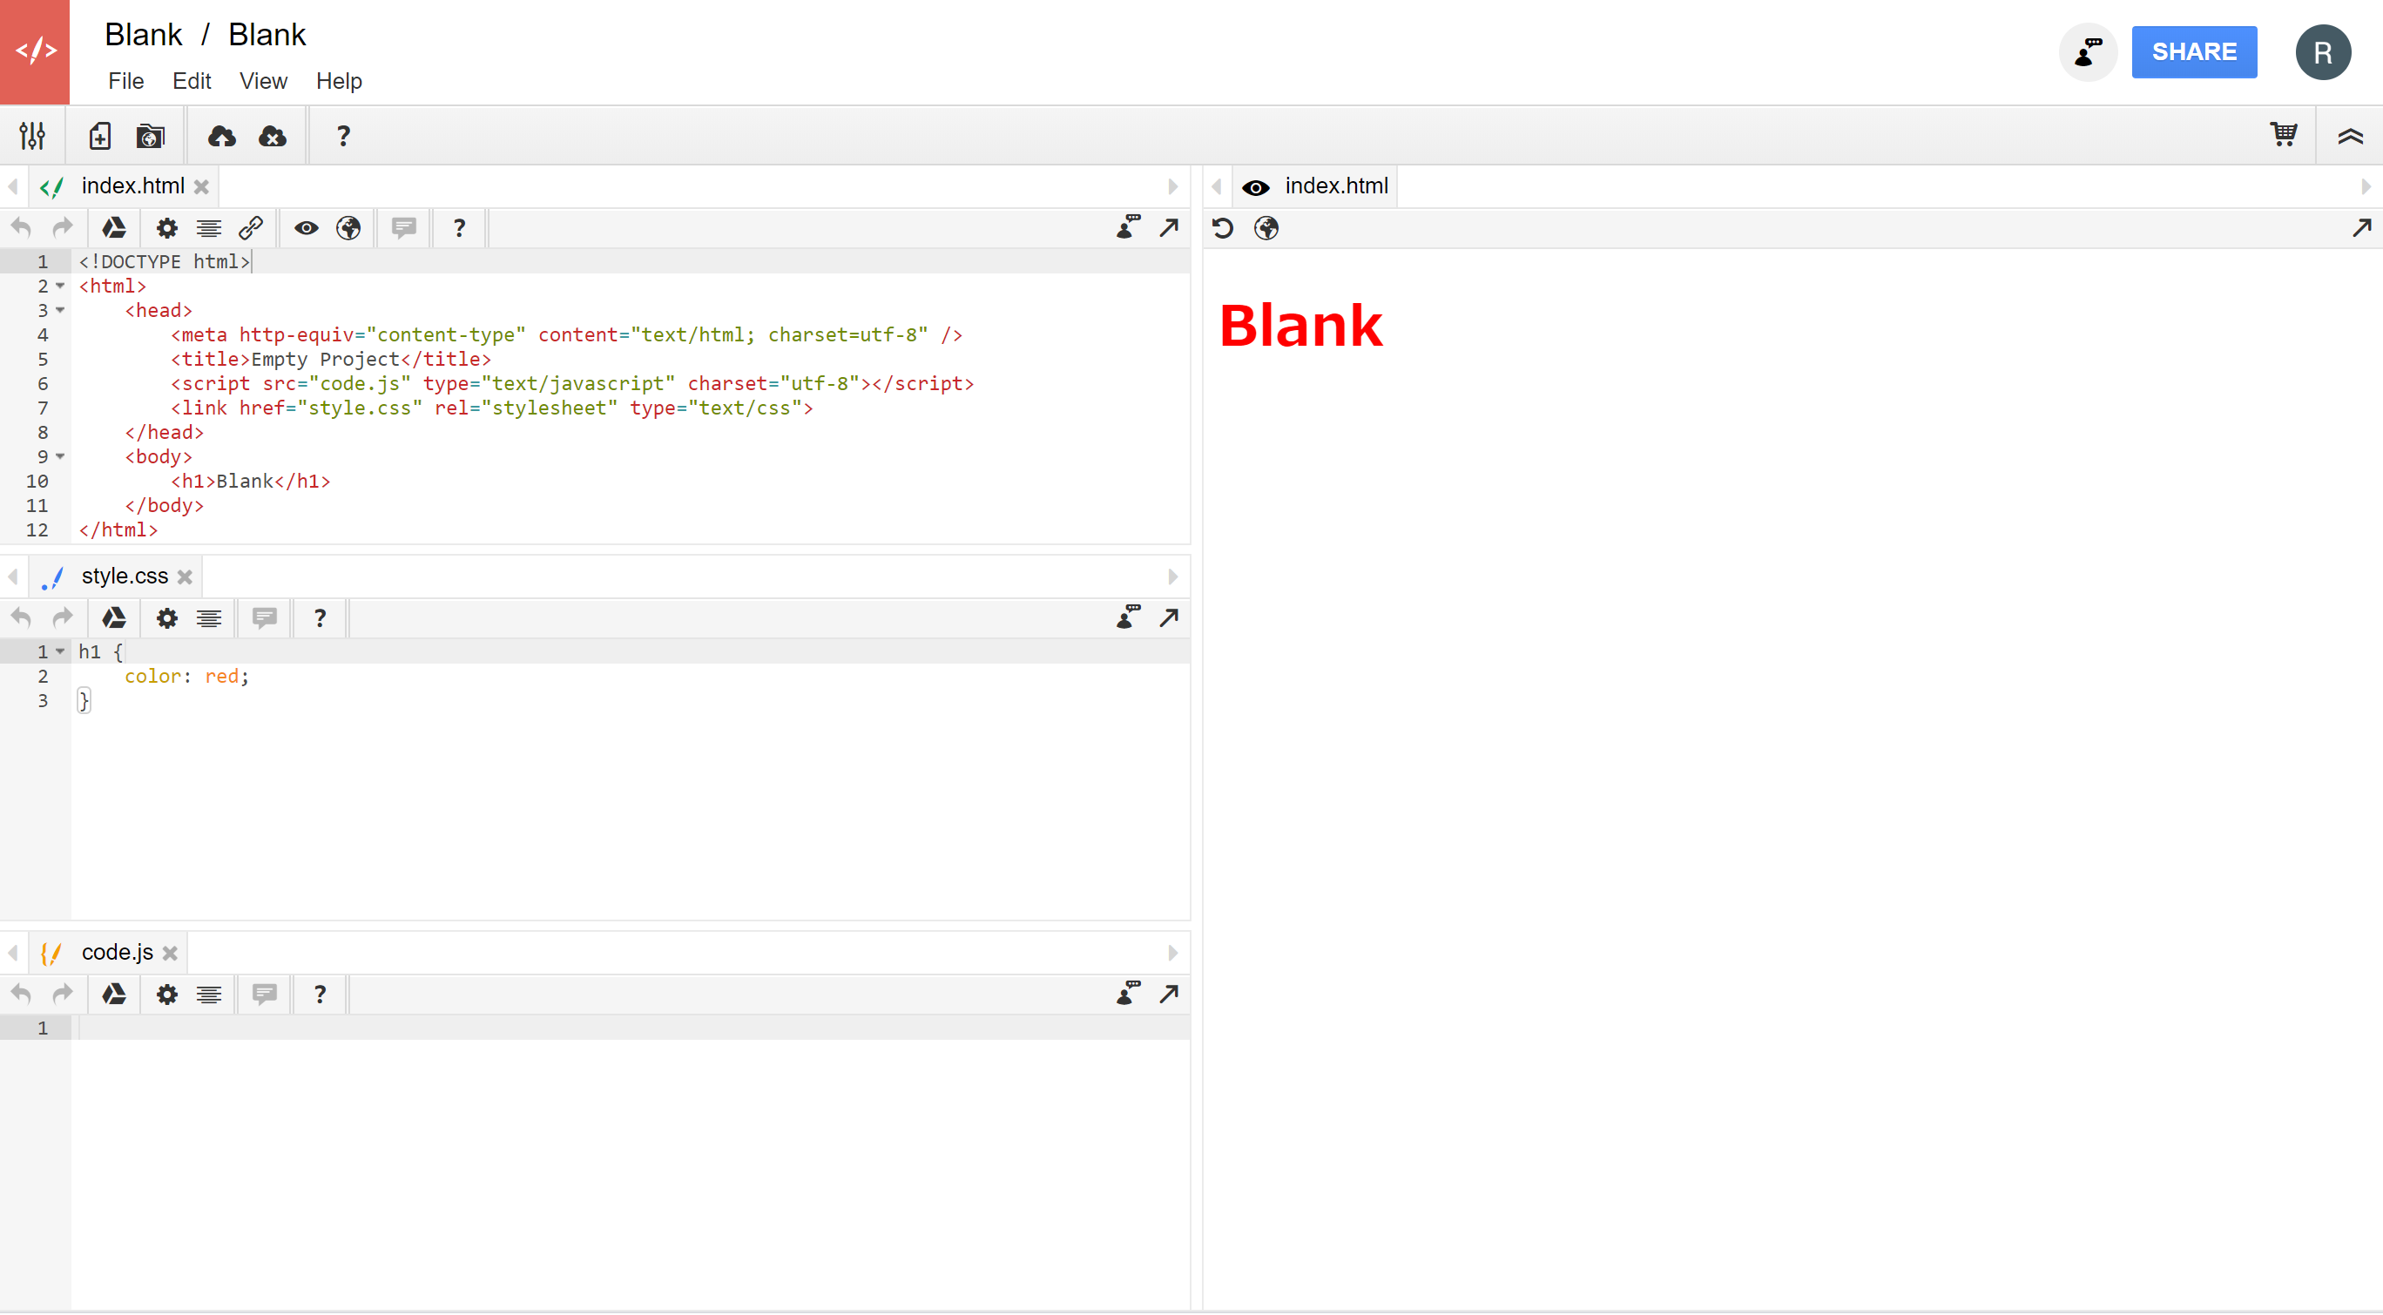Click the comment bubble in the style.css toolbar
Image resolution: width=2383 pixels, height=1315 pixels.
pos(265,617)
